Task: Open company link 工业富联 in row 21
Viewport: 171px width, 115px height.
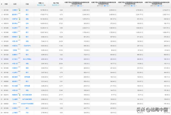Action: (15, 99)
